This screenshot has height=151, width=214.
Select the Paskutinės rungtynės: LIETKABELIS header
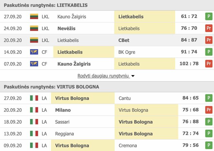tap(46, 5)
